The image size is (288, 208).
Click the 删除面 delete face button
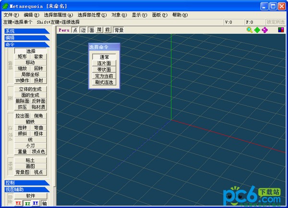[x=22, y=101]
